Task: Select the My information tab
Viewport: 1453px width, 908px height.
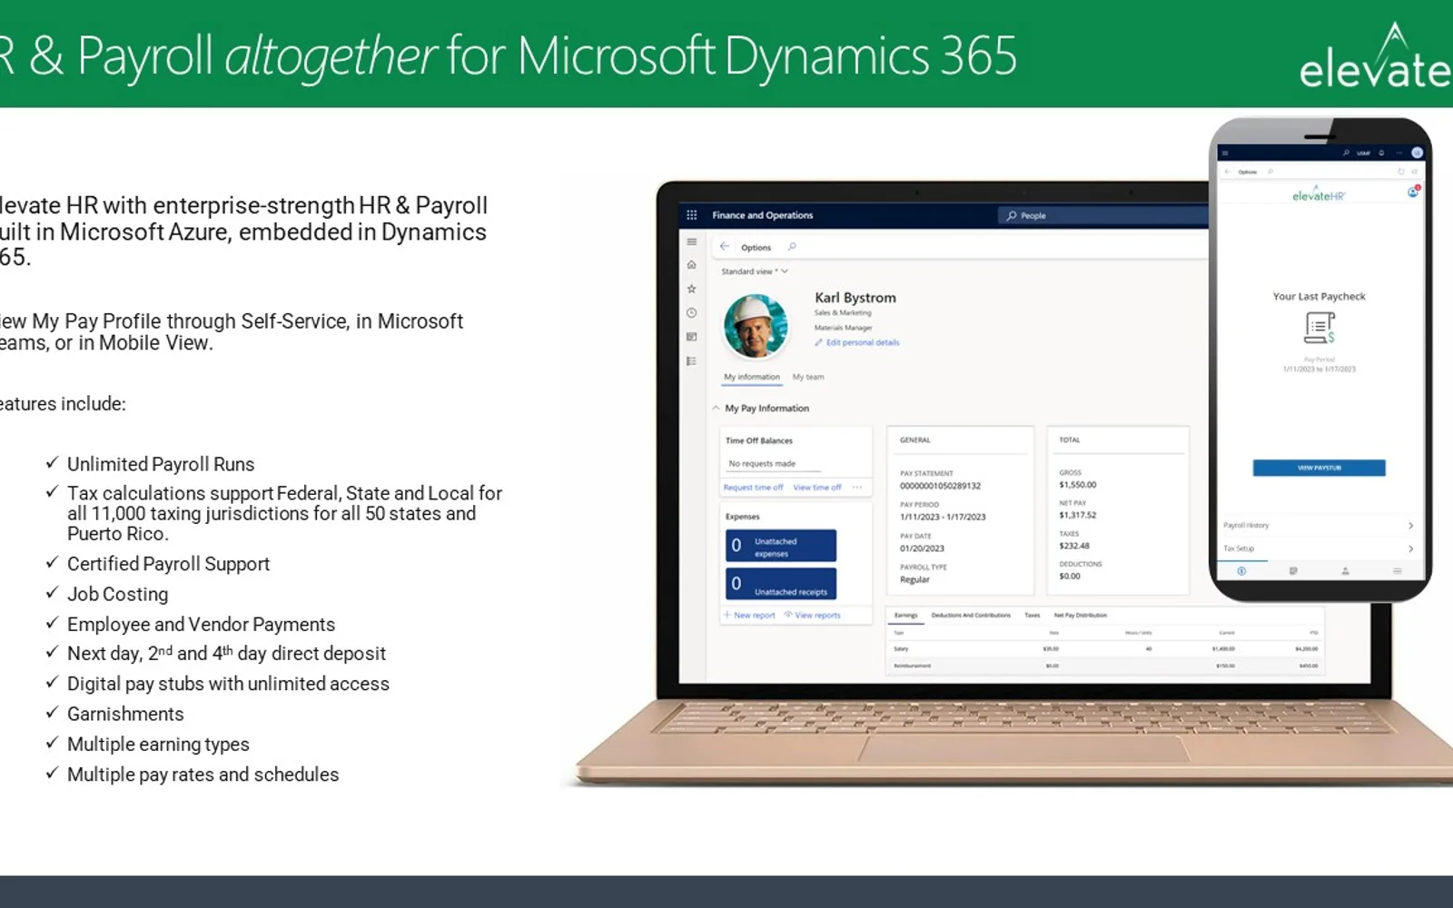Action: point(752,377)
